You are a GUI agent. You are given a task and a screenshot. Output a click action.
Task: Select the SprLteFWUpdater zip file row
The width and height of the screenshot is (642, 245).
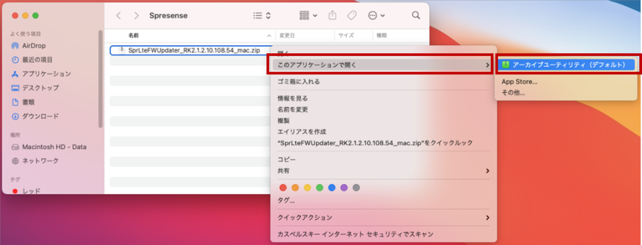click(193, 50)
